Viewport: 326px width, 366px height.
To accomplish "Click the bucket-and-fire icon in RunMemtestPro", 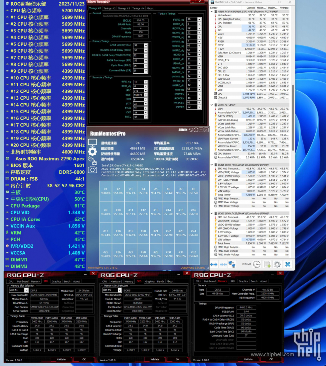I will point(92,161).
